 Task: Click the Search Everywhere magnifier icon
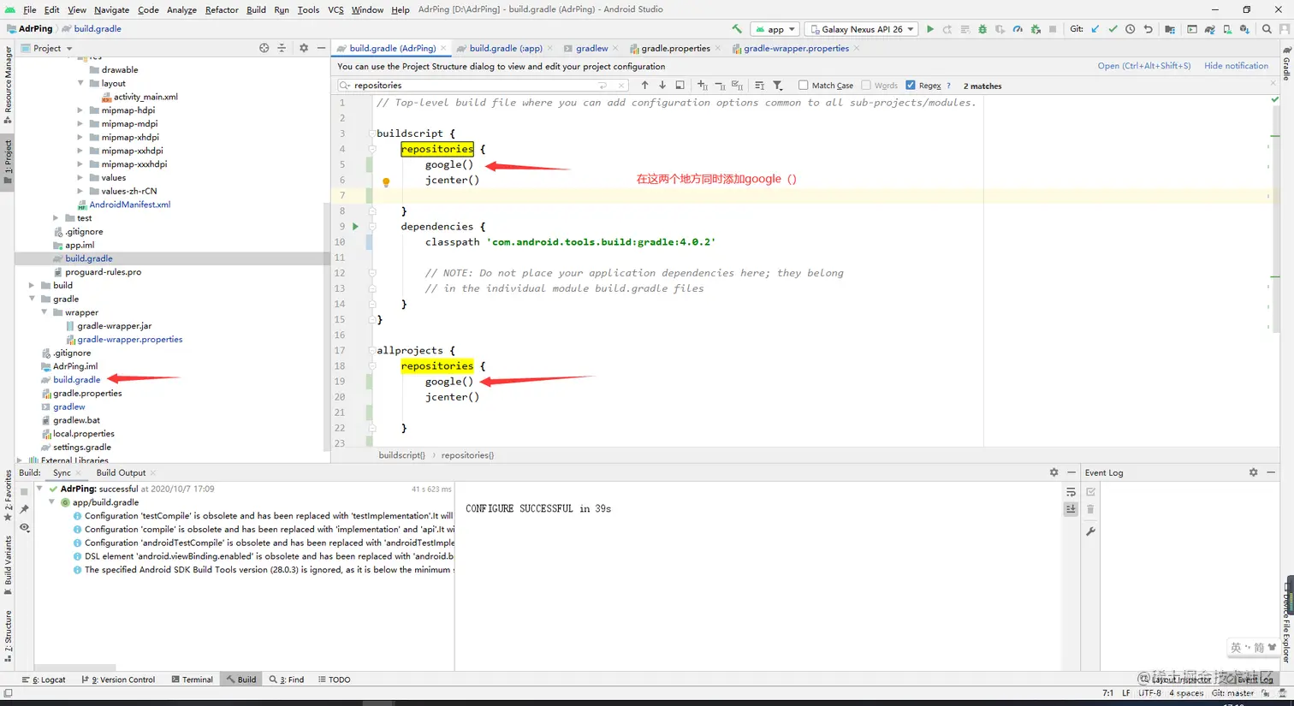pos(1267,29)
